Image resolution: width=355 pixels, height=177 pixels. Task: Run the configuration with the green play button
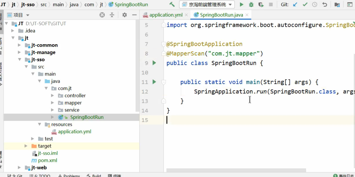click(x=242, y=4)
